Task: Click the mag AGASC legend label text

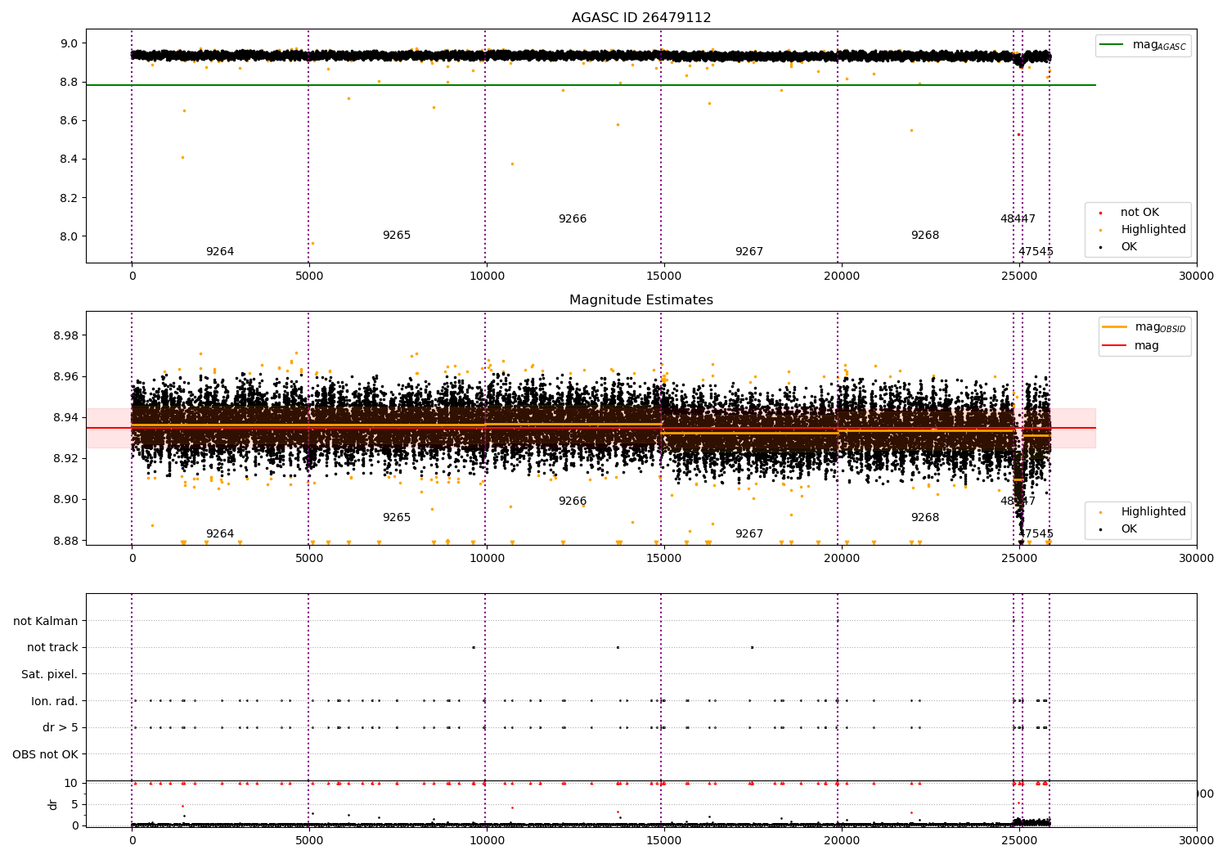Action: (1159, 46)
